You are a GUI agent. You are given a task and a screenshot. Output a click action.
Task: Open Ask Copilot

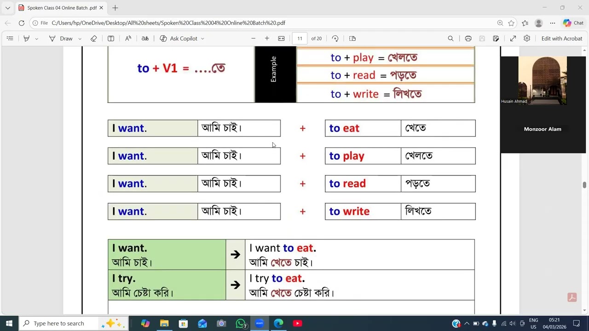179,39
